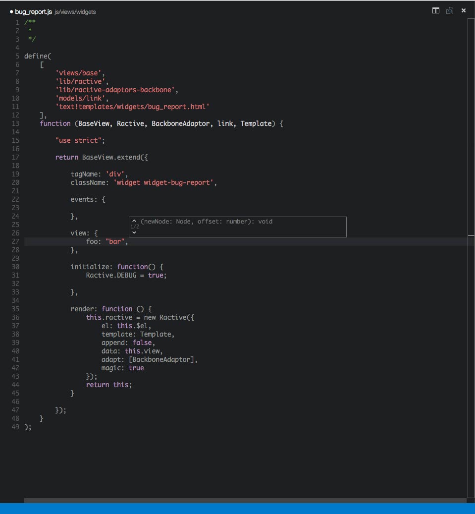The width and height of the screenshot is (475, 514).
Task: Click '[BackboneAdaptor]' on the adapt line
Action: 161,360
